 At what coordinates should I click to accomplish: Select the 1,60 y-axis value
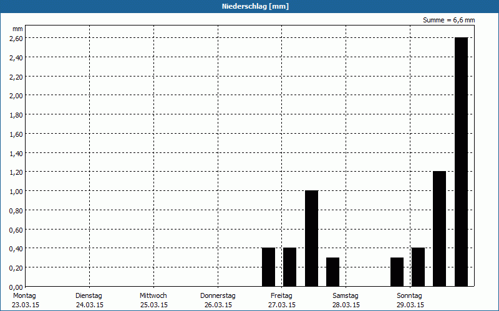pos(16,134)
